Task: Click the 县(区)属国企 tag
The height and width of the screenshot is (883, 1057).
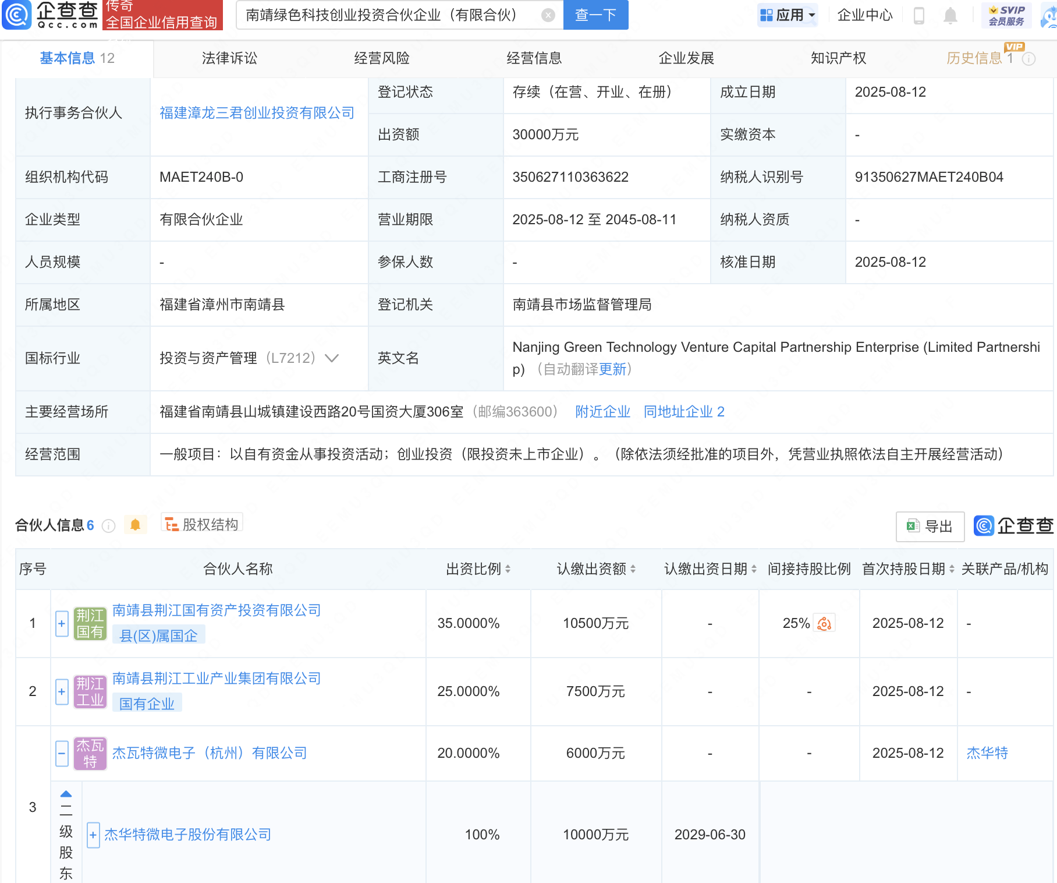Action: pyautogui.click(x=158, y=635)
